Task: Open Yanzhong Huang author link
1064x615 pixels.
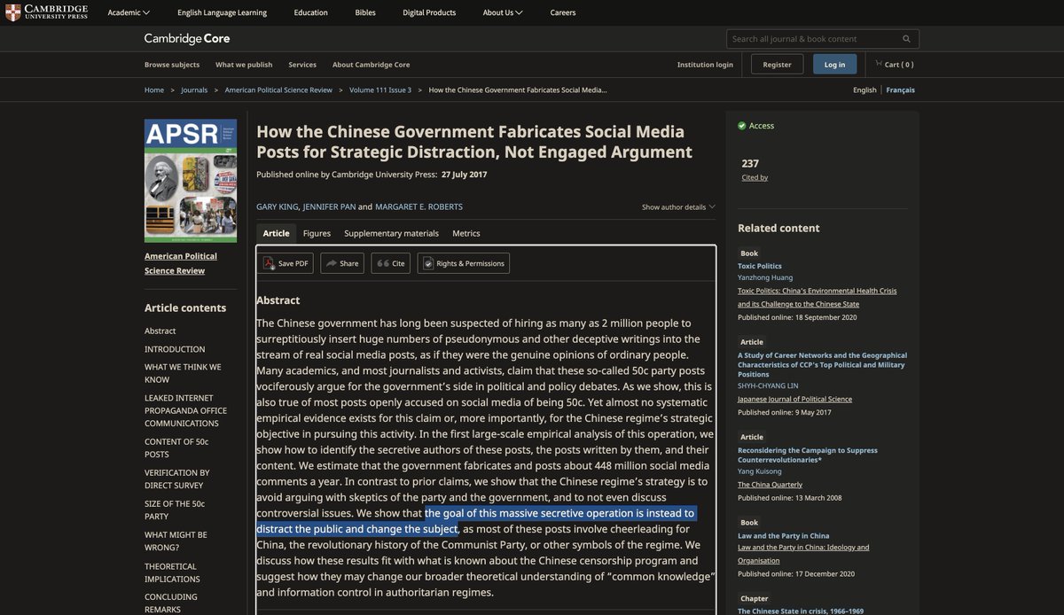Action: [765, 277]
